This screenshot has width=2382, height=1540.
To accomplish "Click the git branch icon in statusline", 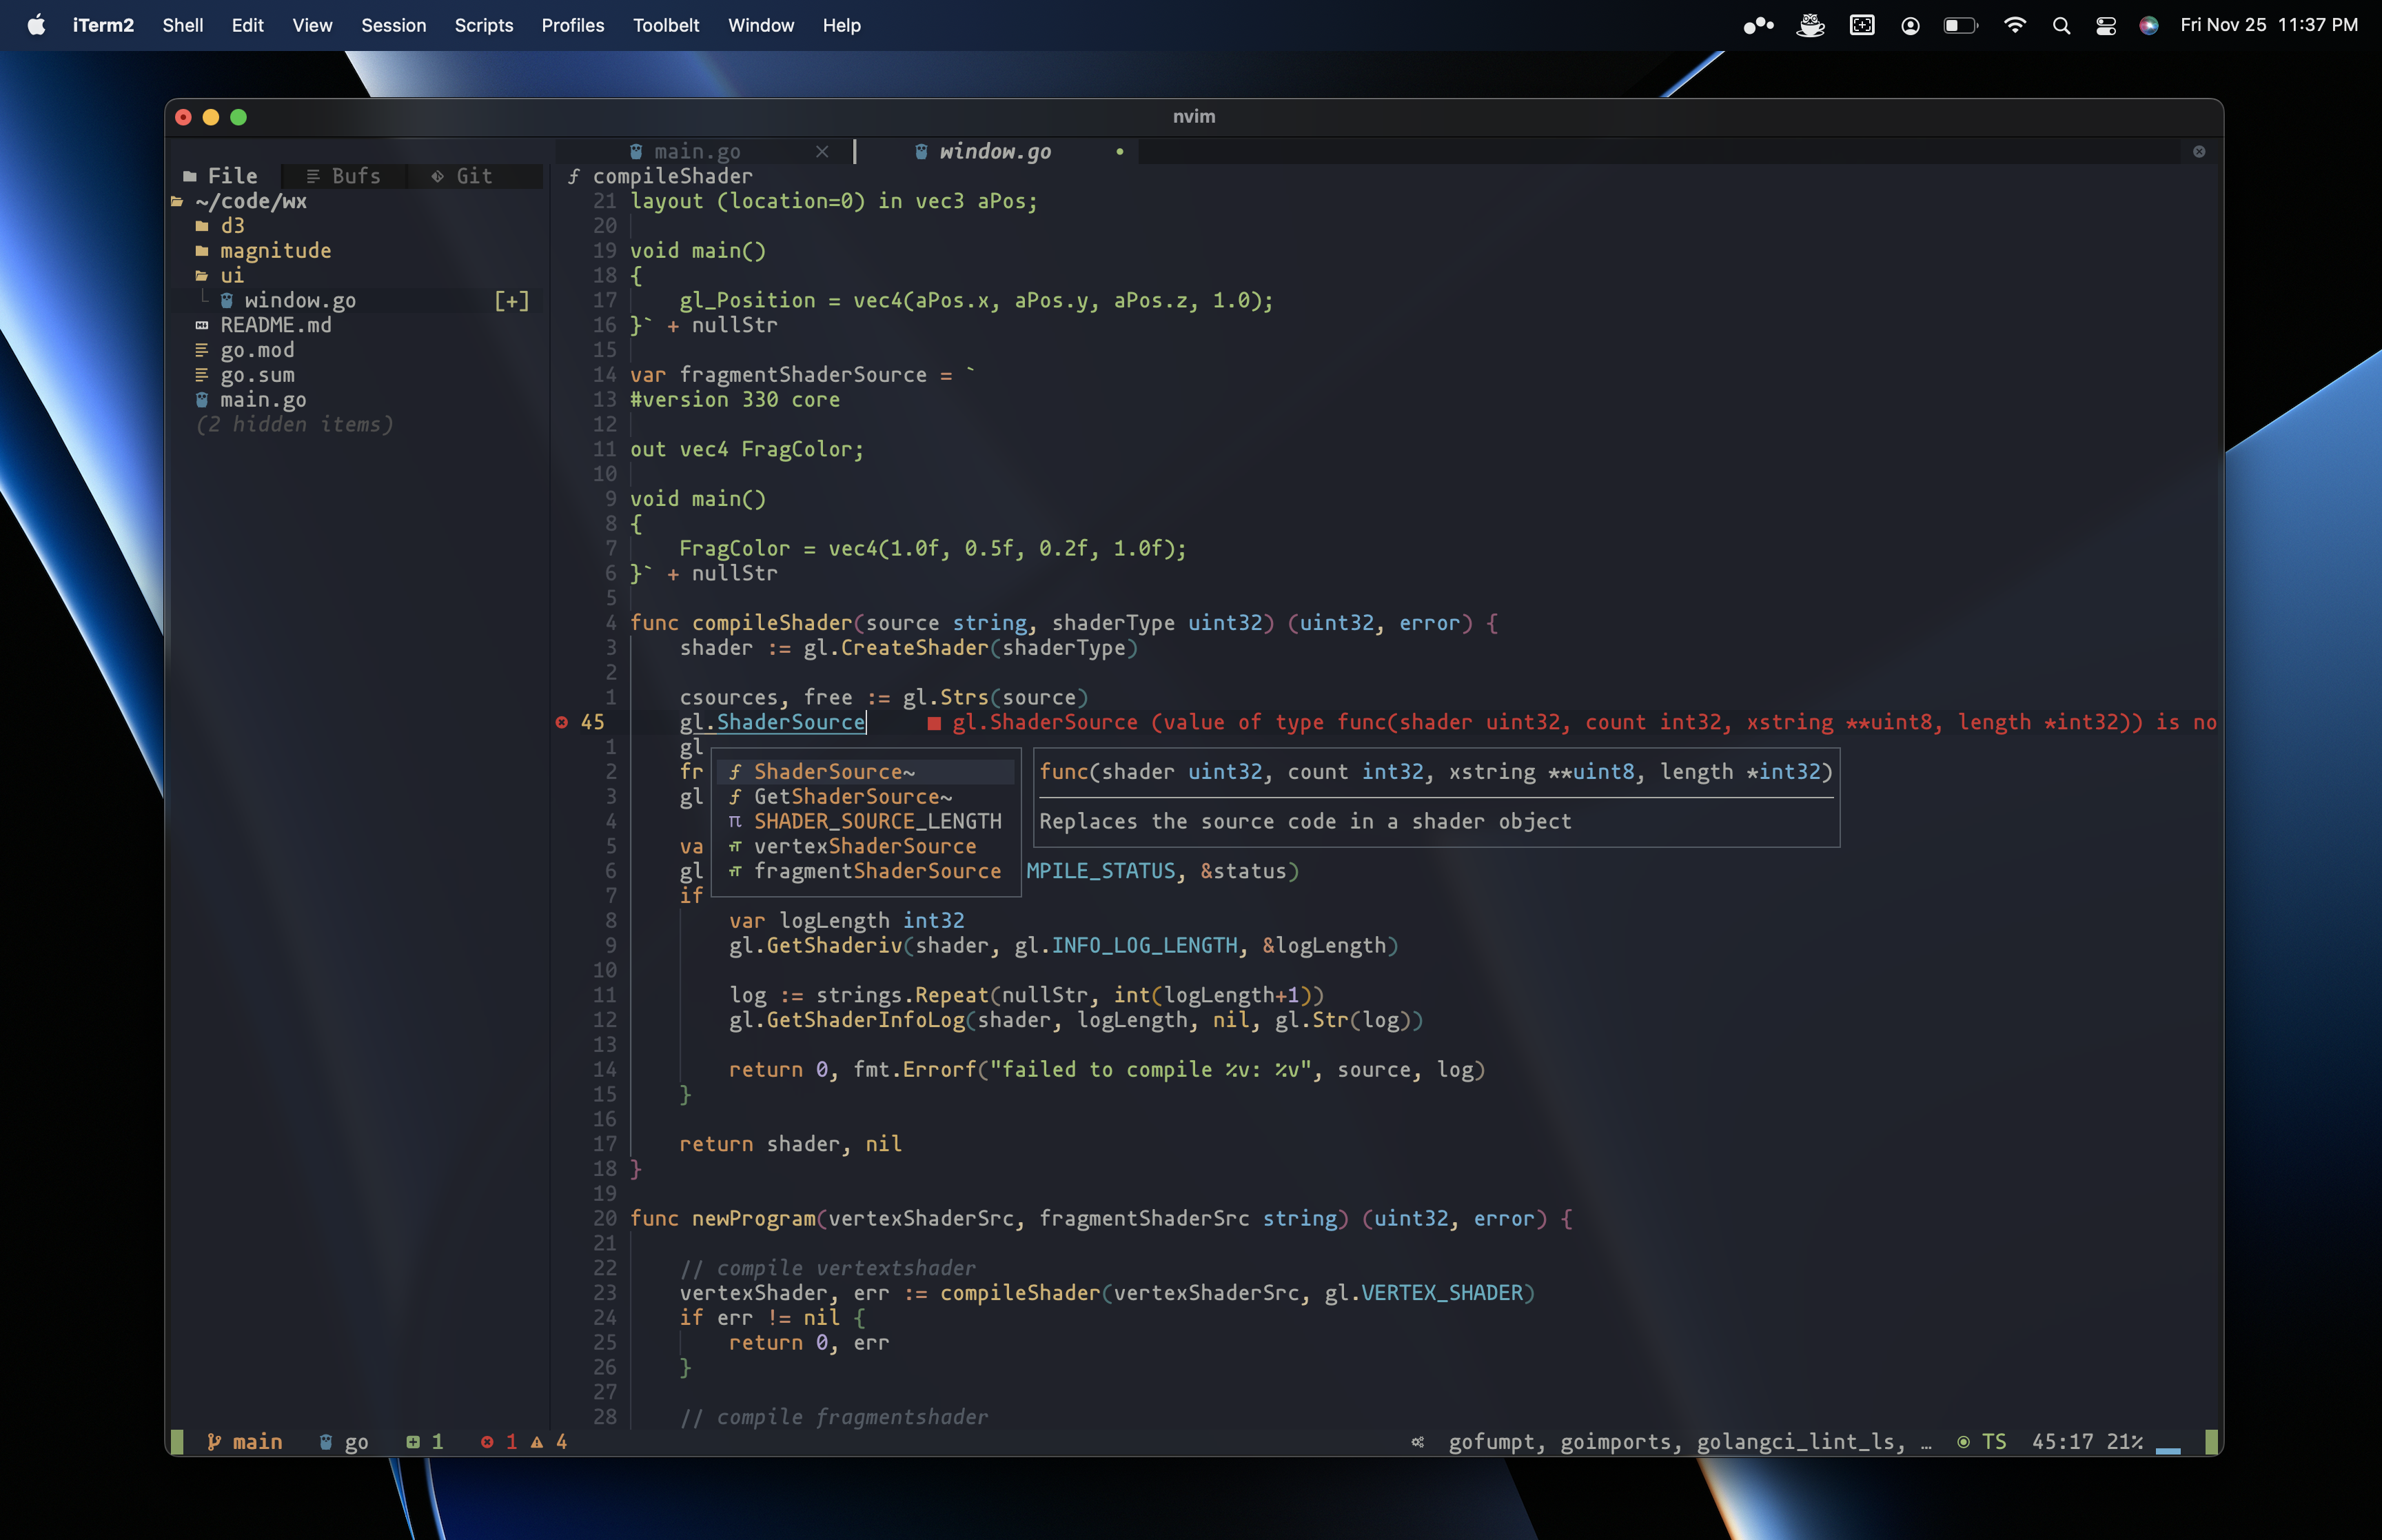I will [x=213, y=1441].
